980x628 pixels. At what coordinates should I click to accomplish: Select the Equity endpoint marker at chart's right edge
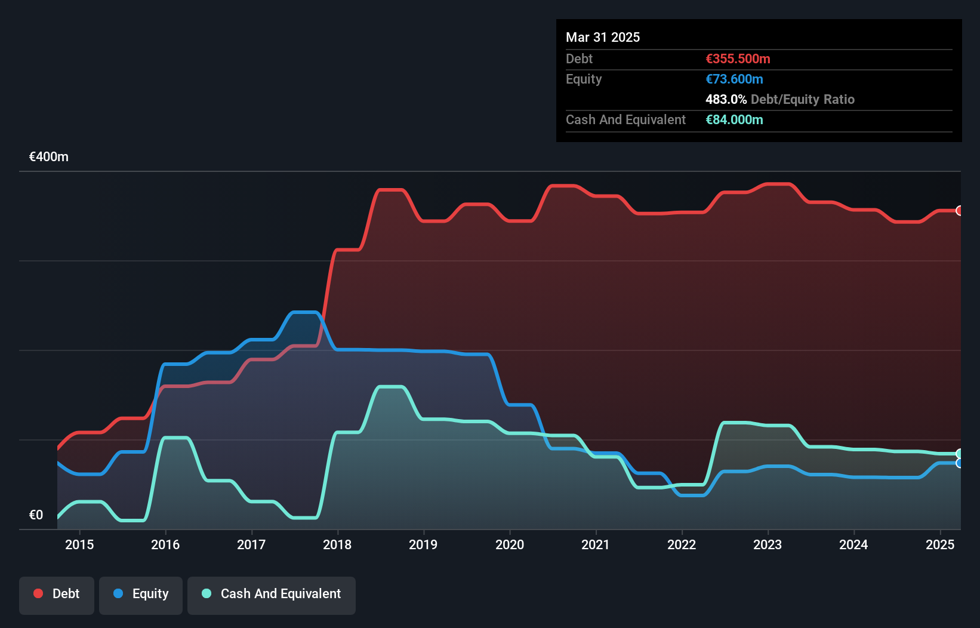(x=959, y=463)
